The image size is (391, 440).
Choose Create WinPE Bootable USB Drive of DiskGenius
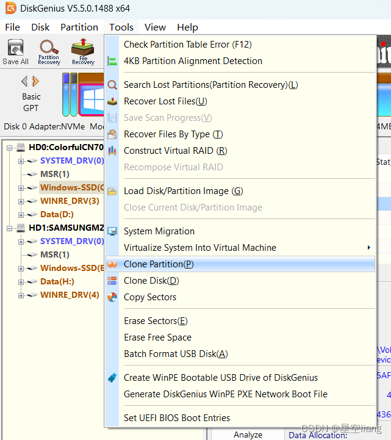point(240,378)
